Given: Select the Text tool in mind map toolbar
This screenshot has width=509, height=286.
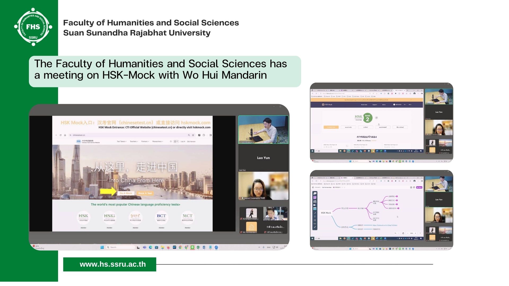Looking at the screenshot, I should click(315, 217).
